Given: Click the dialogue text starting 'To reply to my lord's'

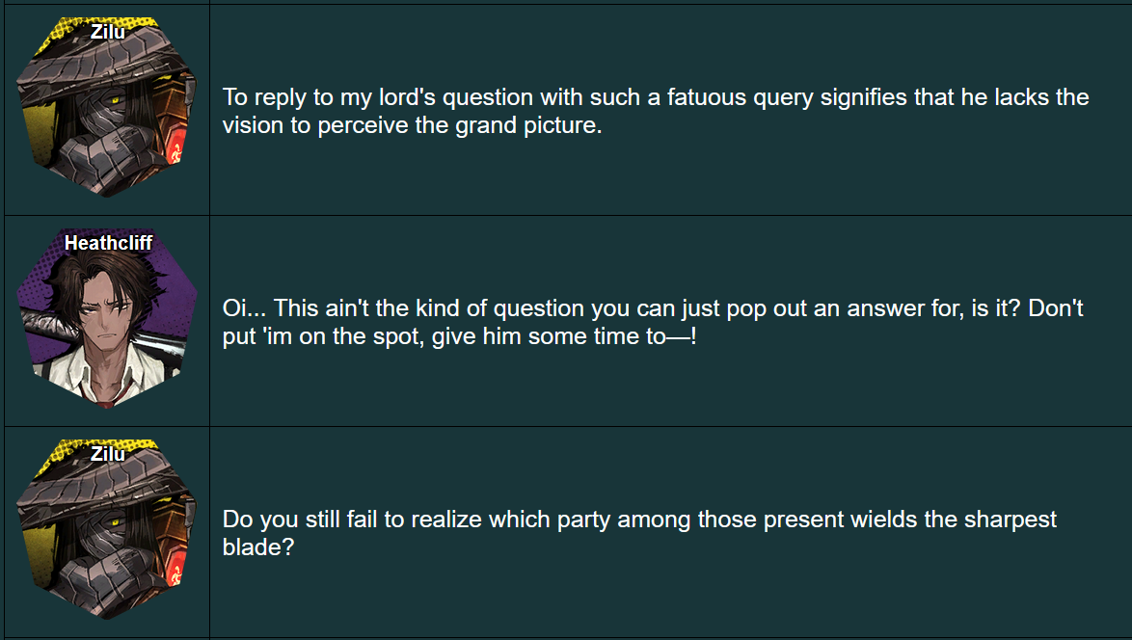Looking at the screenshot, I should pyautogui.click(x=656, y=111).
